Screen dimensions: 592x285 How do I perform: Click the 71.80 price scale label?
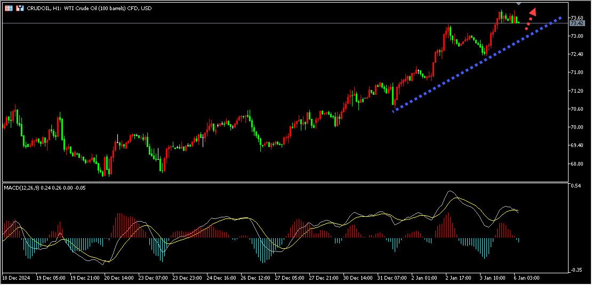tap(577, 72)
